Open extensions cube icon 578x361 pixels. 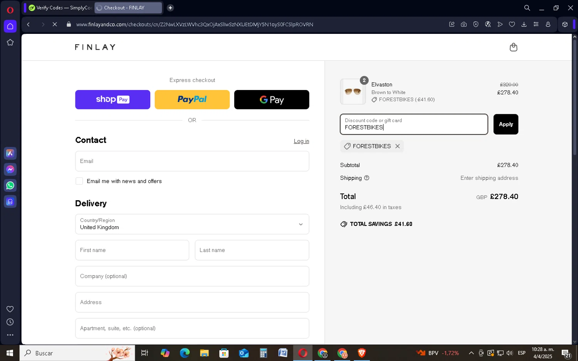pyautogui.click(x=565, y=24)
